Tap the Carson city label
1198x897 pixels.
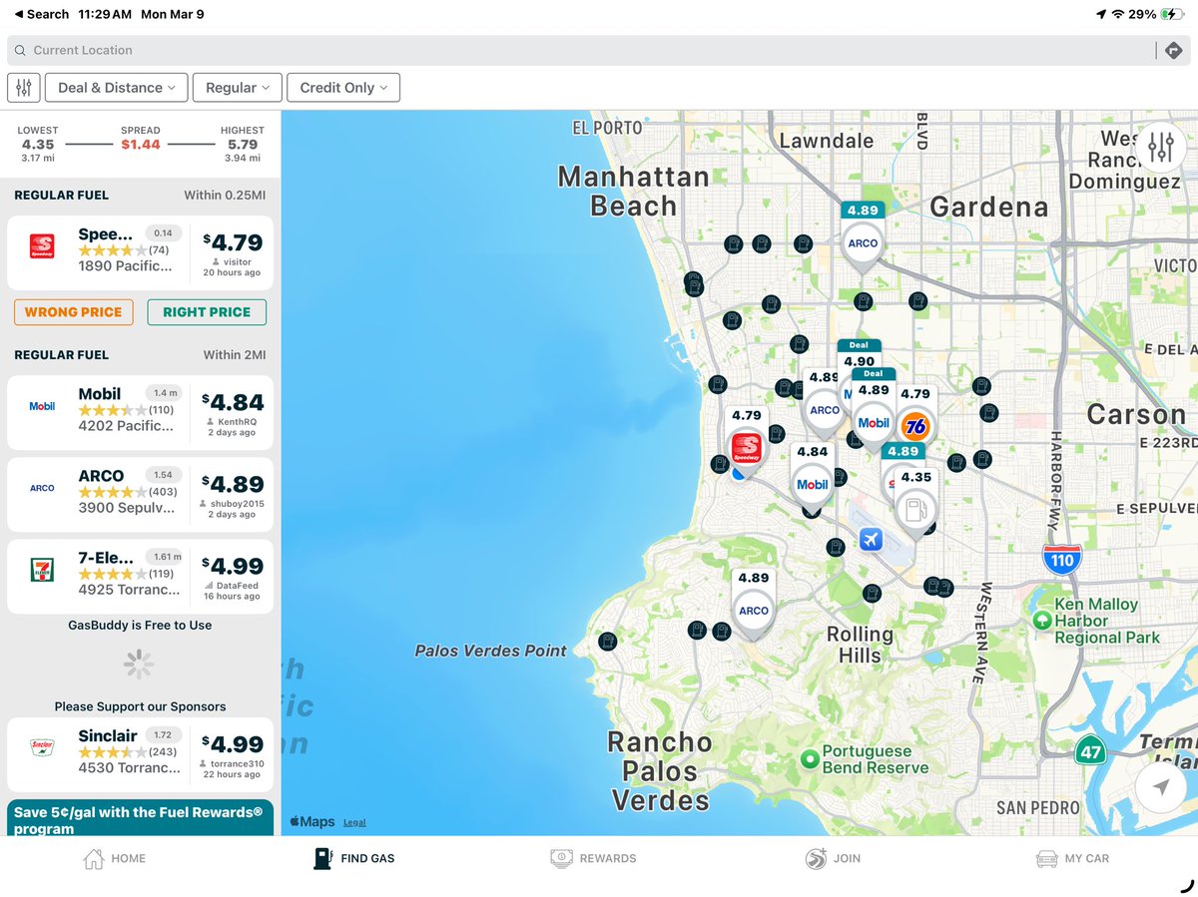[x=1136, y=414]
